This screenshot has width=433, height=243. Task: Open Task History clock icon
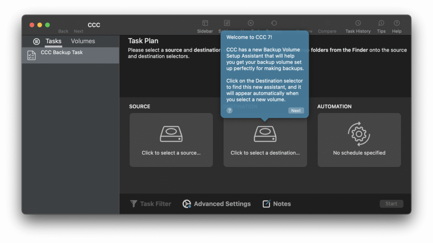point(358,23)
